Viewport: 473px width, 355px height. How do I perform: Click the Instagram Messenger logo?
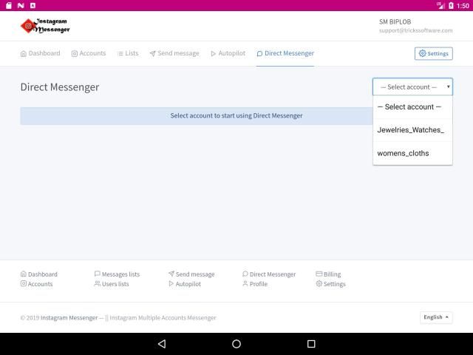(46, 26)
